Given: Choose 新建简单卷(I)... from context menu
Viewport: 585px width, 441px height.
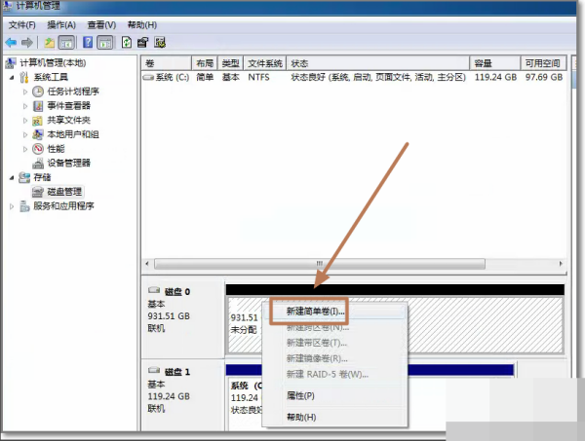Looking at the screenshot, I should tap(334, 312).
